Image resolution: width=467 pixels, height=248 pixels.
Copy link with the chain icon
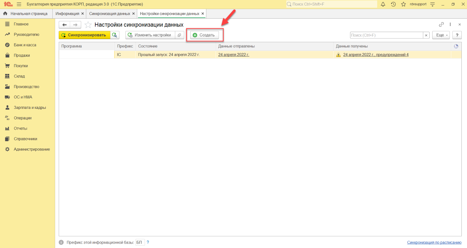(x=441, y=24)
